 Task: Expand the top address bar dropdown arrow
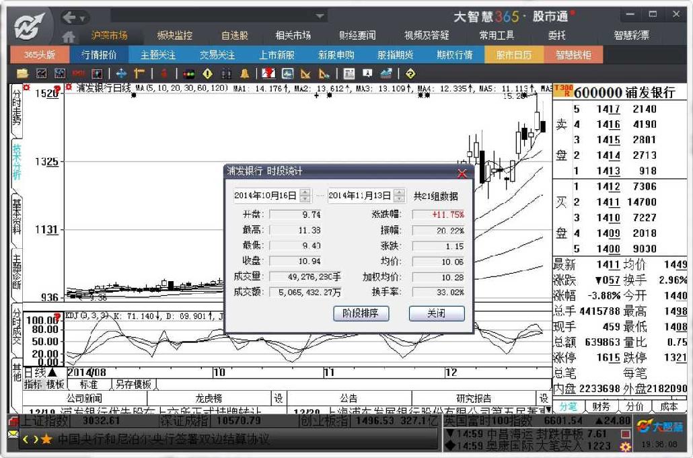point(320,16)
